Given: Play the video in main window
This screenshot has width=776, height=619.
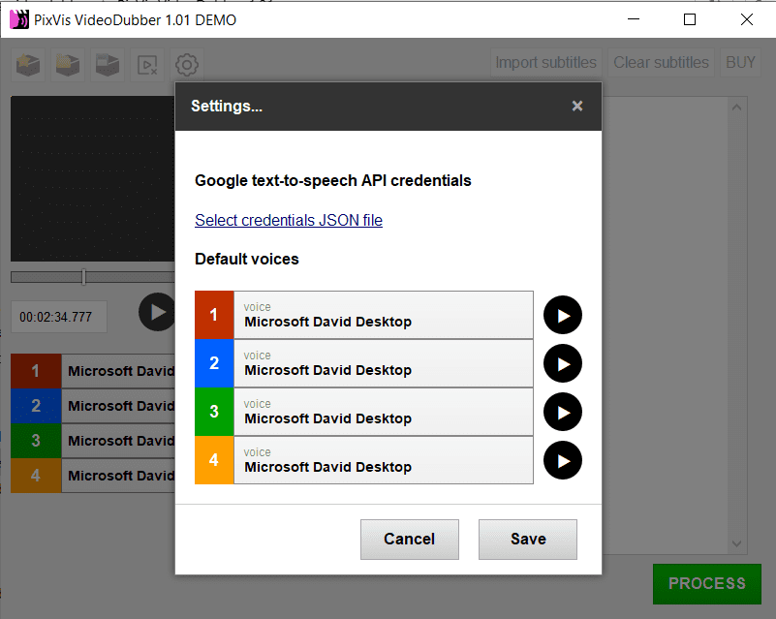Looking at the screenshot, I should (157, 312).
